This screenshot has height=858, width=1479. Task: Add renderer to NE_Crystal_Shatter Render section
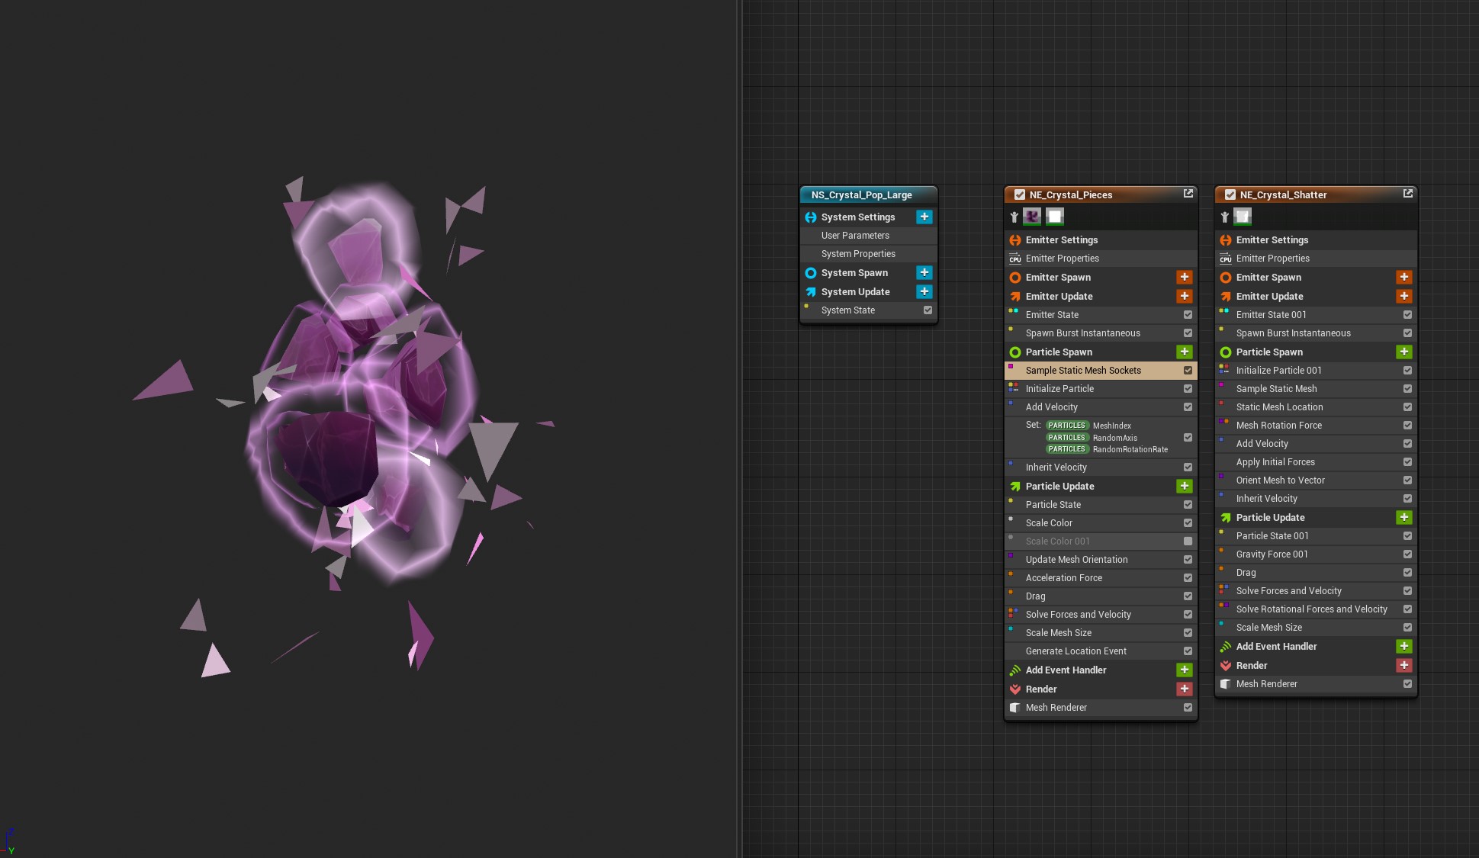coord(1403,665)
